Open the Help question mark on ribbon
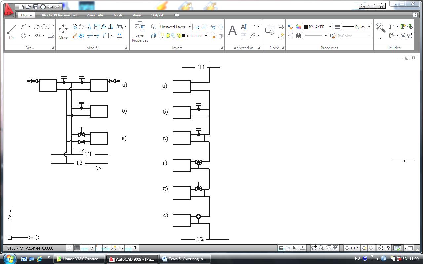The width and height of the screenshot is (423, 264). coord(415,15)
